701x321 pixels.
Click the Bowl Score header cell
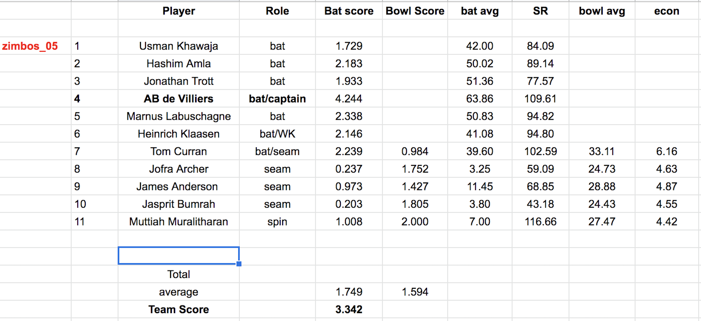(x=415, y=11)
